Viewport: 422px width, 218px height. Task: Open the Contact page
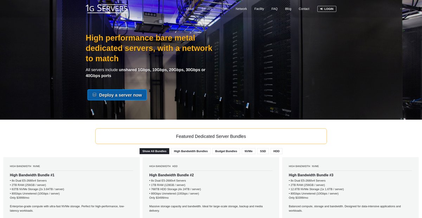pos(304,9)
